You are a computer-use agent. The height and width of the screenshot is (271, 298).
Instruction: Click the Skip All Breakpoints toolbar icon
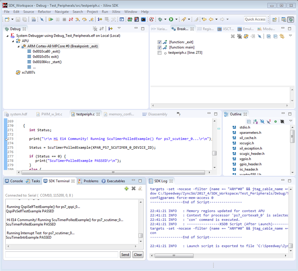tap(42, 19)
